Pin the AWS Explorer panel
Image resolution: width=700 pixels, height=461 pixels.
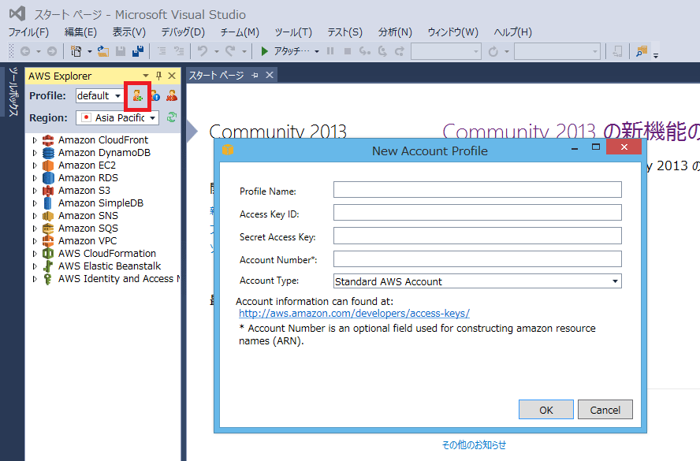pyautogui.click(x=158, y=76)
